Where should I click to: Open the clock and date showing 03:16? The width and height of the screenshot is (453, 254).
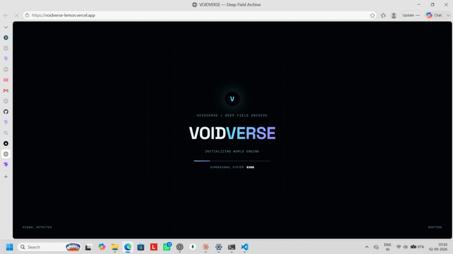pyautogui.click(x=438, y=247)
